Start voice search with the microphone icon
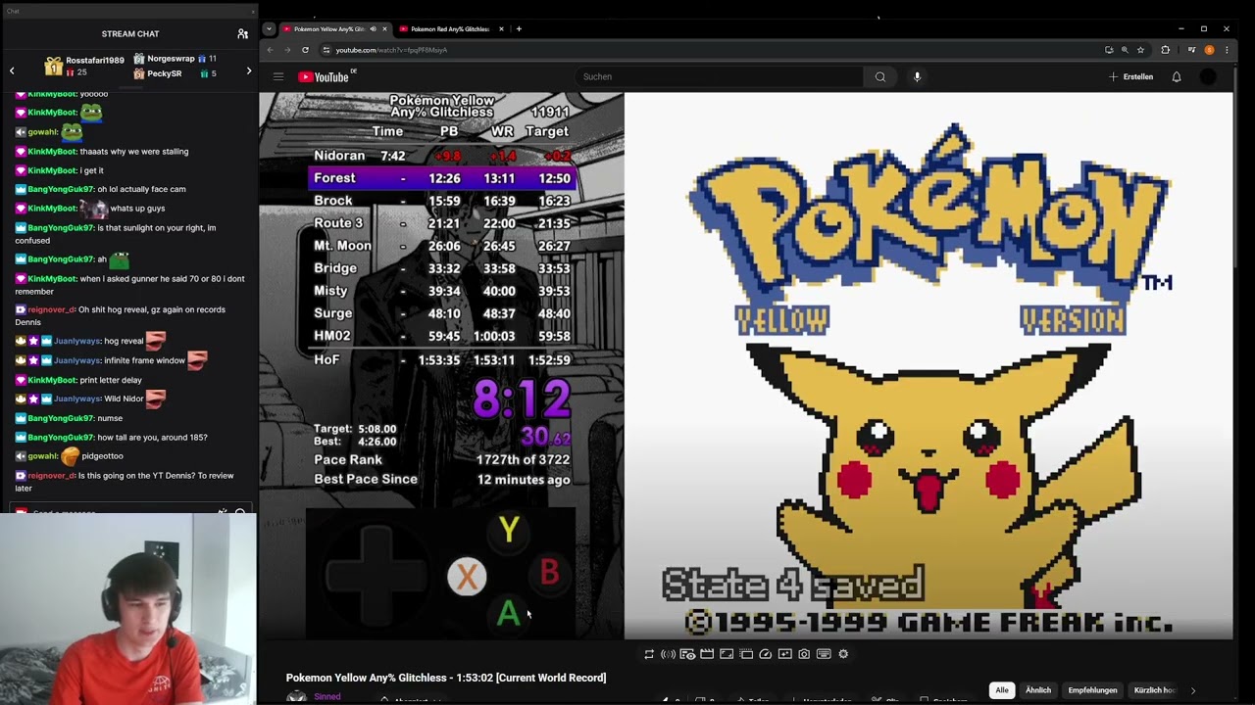The width and height of the screenshot is (1255, 705). point(917,76)
